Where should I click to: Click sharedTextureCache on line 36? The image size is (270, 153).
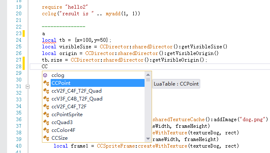coord(179,120)
